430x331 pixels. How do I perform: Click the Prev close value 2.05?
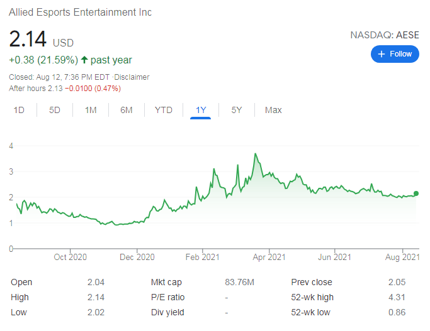[397, 282]
